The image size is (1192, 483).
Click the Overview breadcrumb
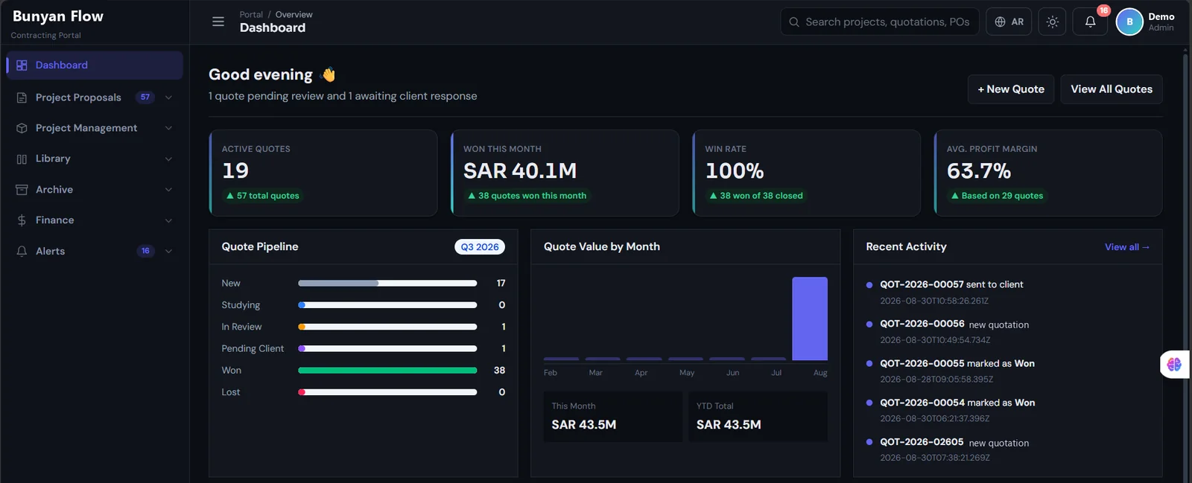(294, 15)
